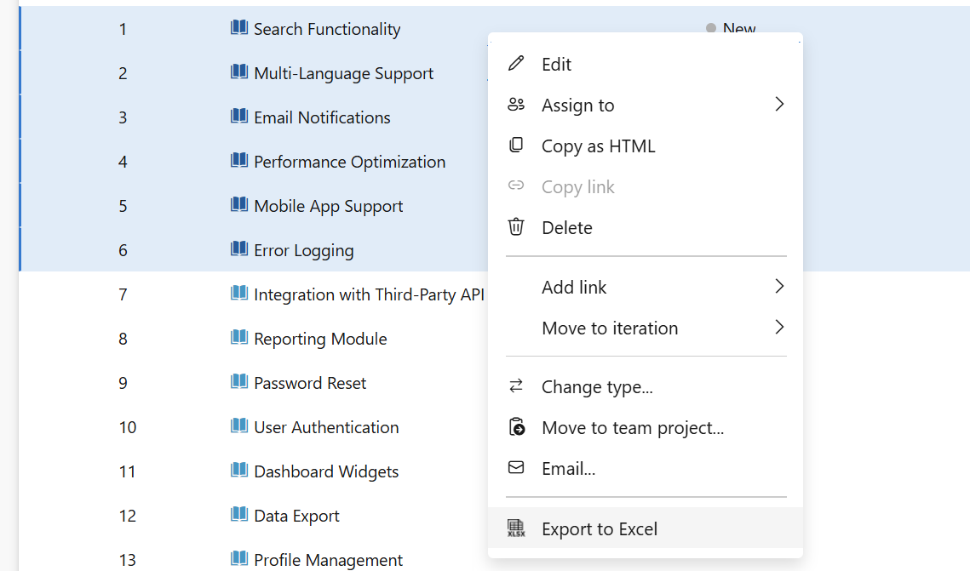The width and height of the screenshot is (970, 571).
Task: Expand the Add link submenu arrow
Action: pos(779,287)
